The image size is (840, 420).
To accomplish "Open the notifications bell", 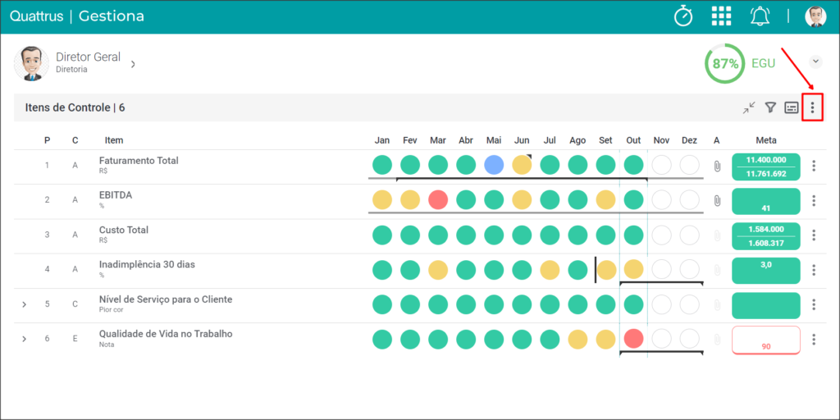I will pos(760,16).
